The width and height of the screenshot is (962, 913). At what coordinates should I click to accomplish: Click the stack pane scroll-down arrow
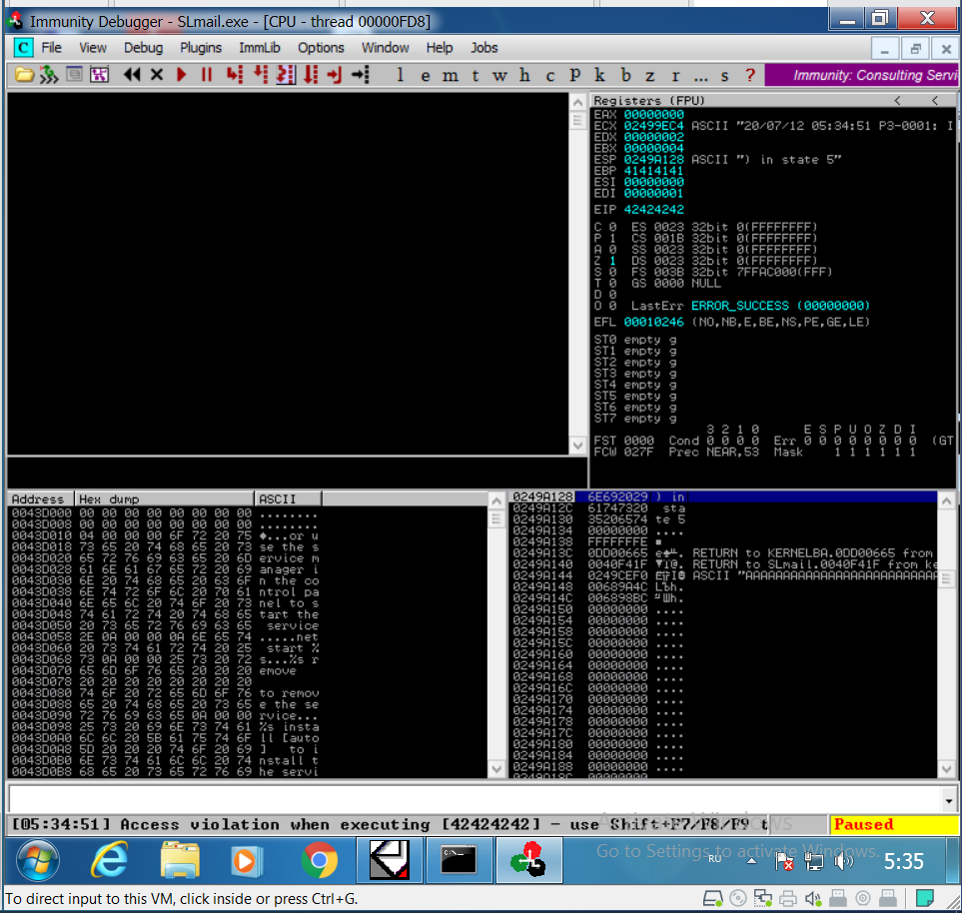point(947,769)
